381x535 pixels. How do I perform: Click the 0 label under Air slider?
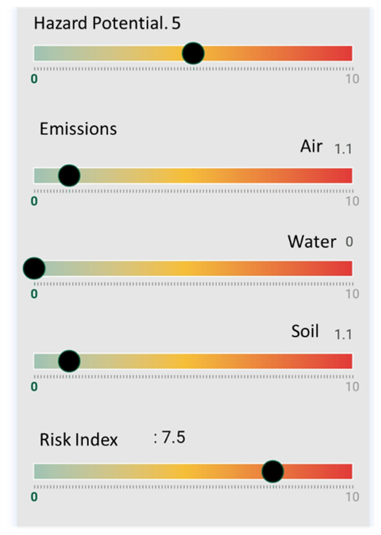[34, 201]
